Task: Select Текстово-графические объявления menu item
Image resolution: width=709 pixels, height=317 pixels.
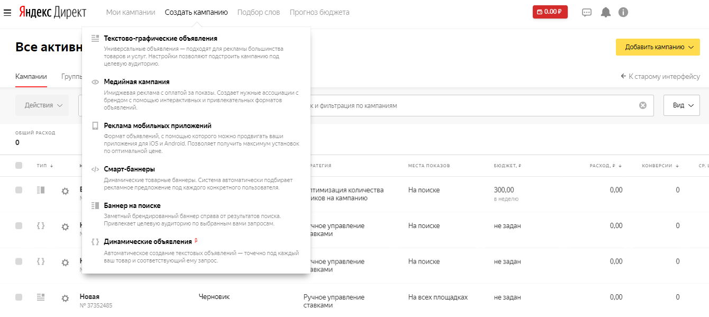Action: 160,39
